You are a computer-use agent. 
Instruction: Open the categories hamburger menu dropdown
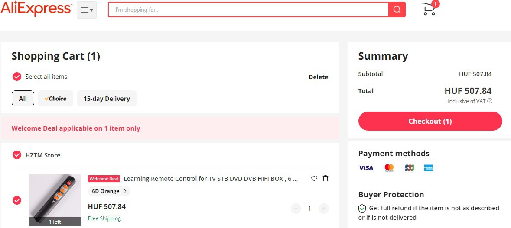87,10
